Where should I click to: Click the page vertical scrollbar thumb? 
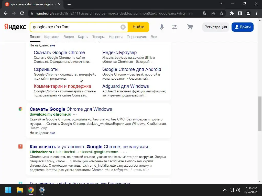point(260,114)
